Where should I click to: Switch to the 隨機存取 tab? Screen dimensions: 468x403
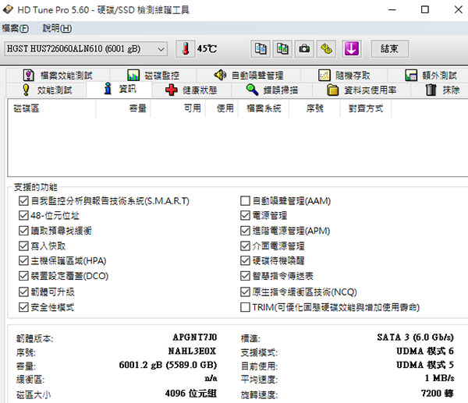(345, 76)
